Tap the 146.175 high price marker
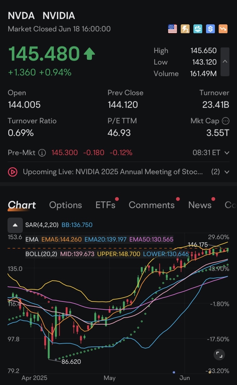This screenshot has width=237, height=385. [x=197, y=245]
